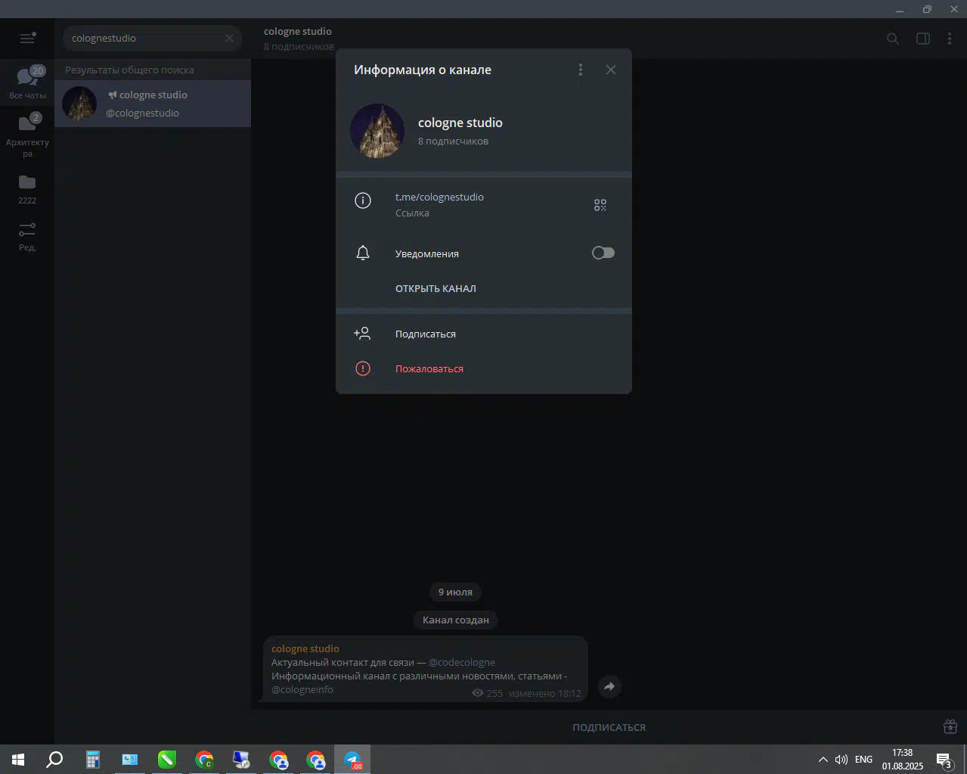Toggle the right info side panel icon
967x774 pixels.
pyautogui.click(x=923, y=39)
